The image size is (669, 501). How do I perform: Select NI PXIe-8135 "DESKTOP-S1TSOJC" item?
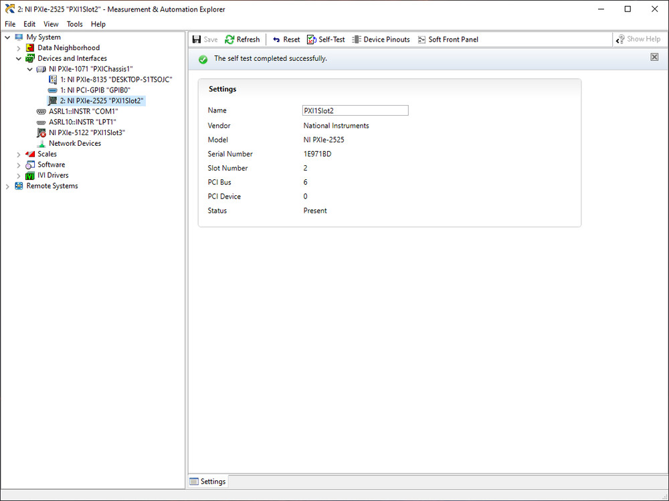(x=116, y=80)
